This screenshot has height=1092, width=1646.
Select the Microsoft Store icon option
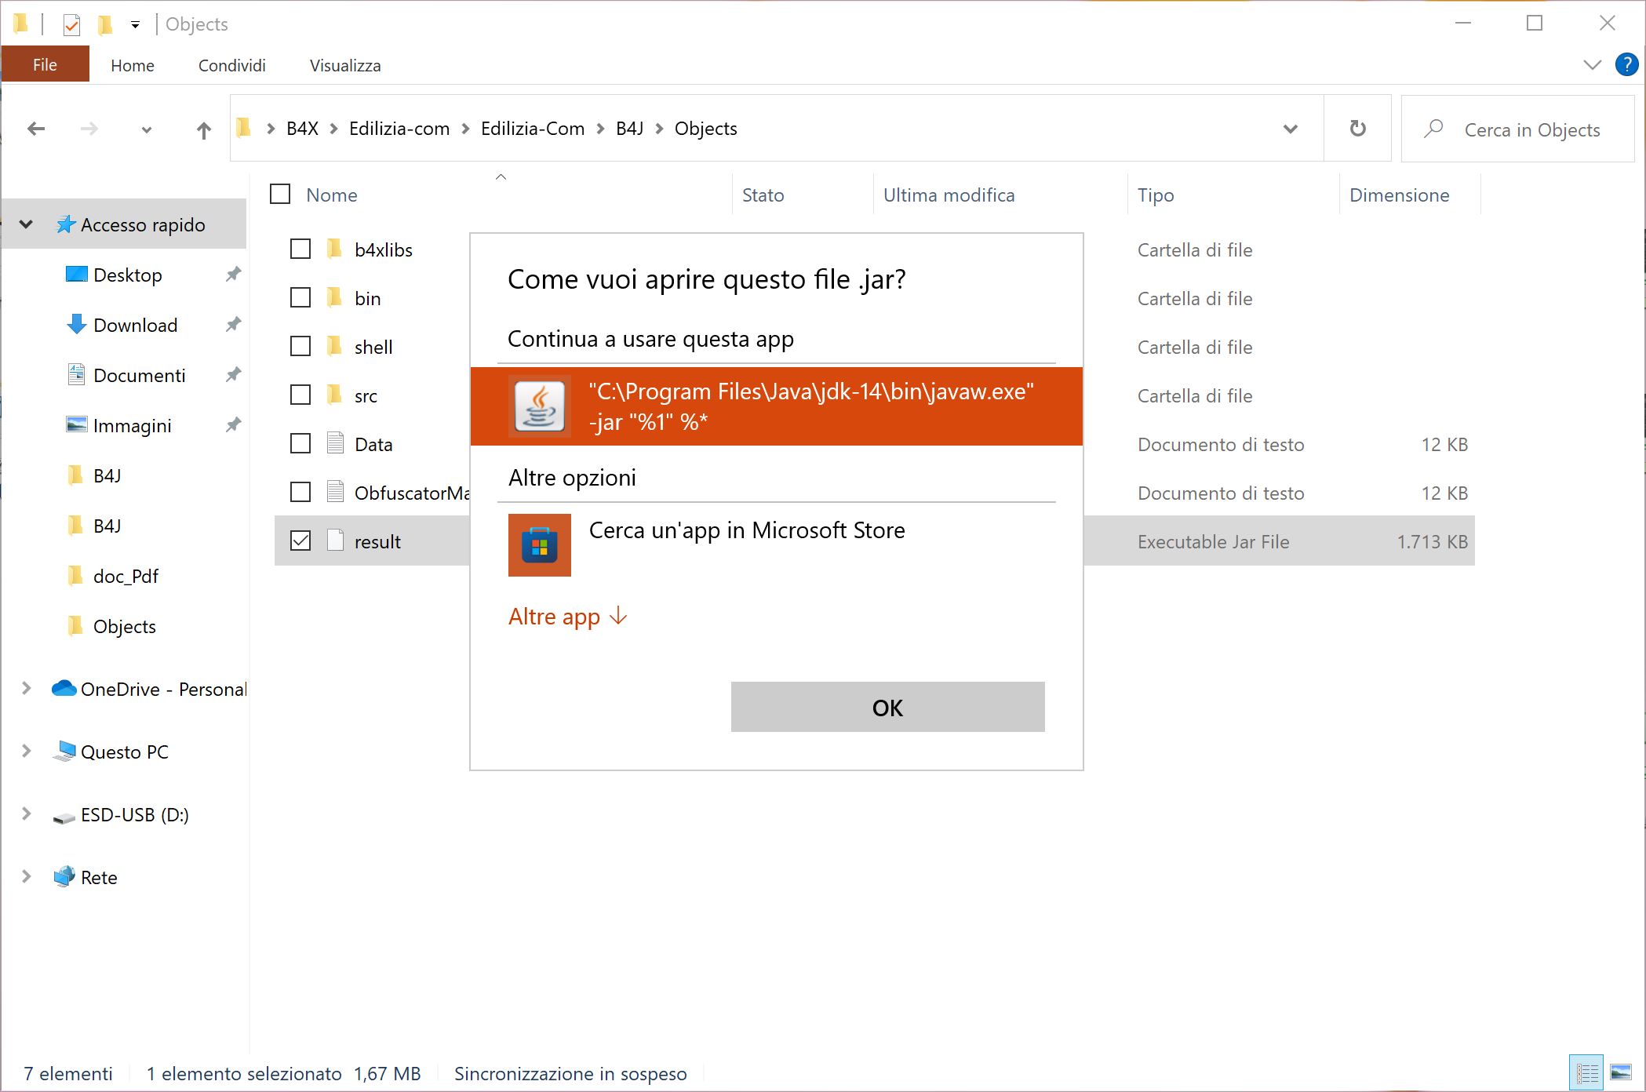coord(540,545)
